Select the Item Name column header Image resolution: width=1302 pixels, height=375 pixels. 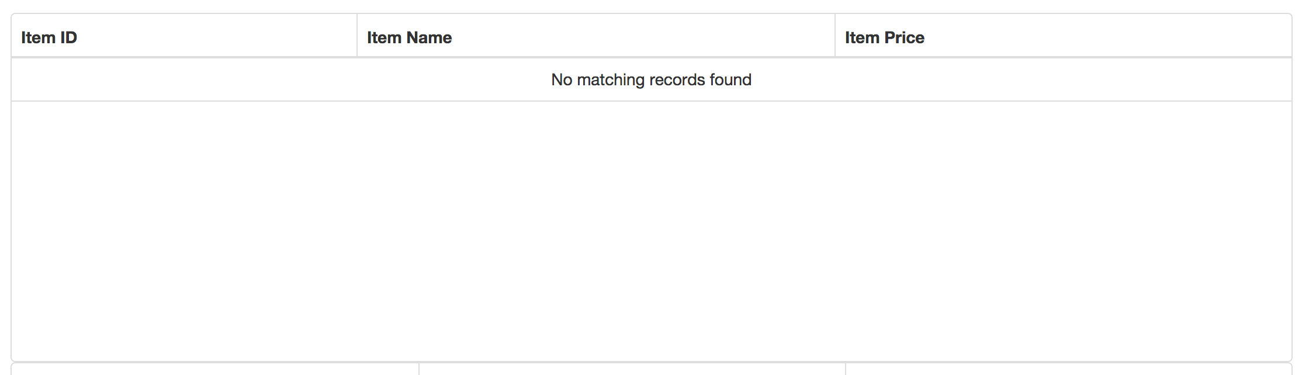click(x=409, y=37)
